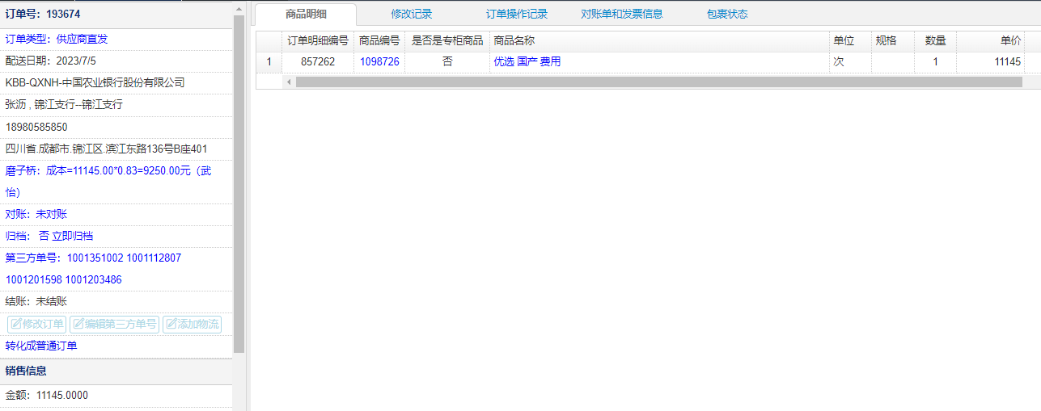Click the 磨子桥 cost calculation text
The image size is (1041, 411).
click(108, 182)
